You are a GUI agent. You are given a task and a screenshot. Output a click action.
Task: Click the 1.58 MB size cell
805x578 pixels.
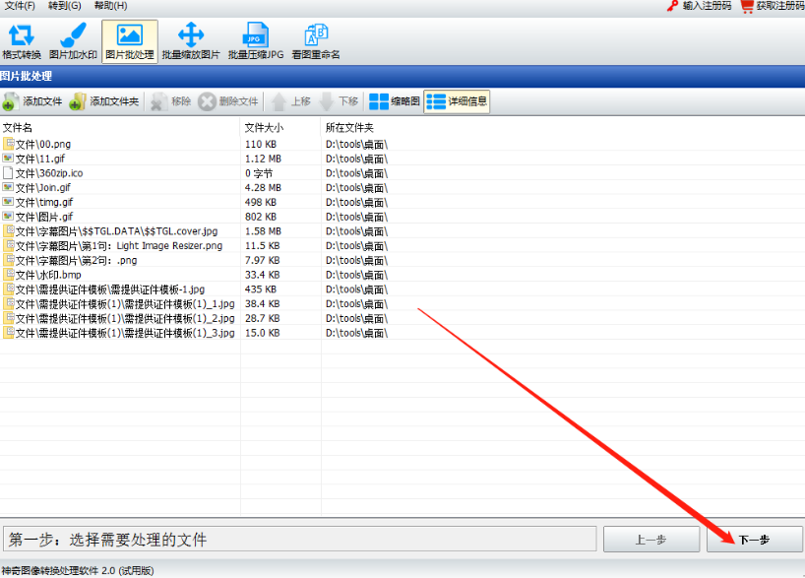click(x=263, y=231)
